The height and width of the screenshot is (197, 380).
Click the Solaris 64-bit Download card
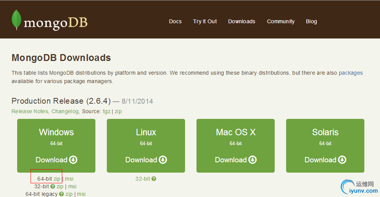(x=325, y=146)
